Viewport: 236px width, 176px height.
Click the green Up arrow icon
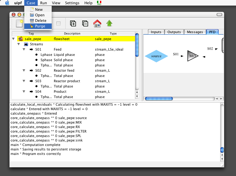(x=109, y=23)
